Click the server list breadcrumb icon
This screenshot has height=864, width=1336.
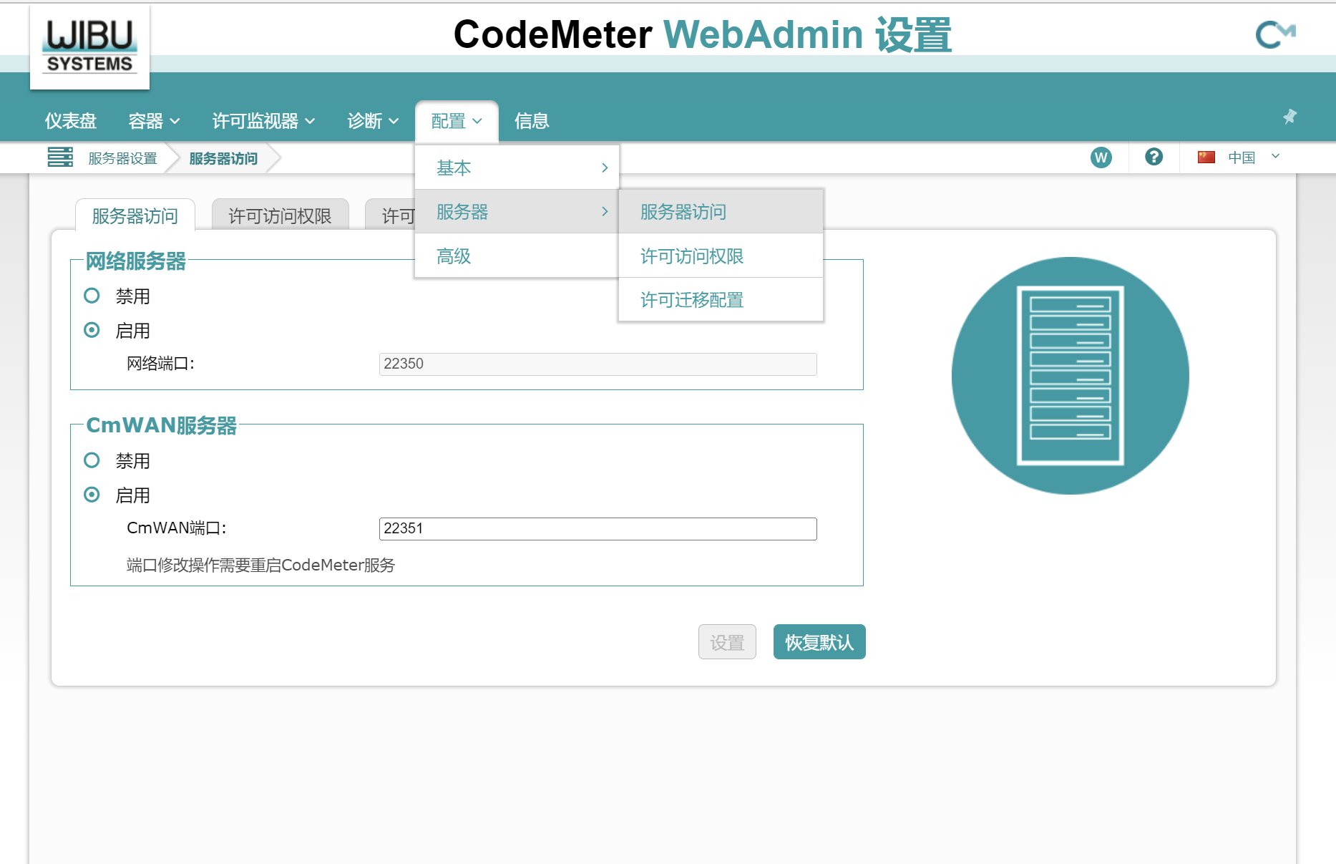[60, 157]
